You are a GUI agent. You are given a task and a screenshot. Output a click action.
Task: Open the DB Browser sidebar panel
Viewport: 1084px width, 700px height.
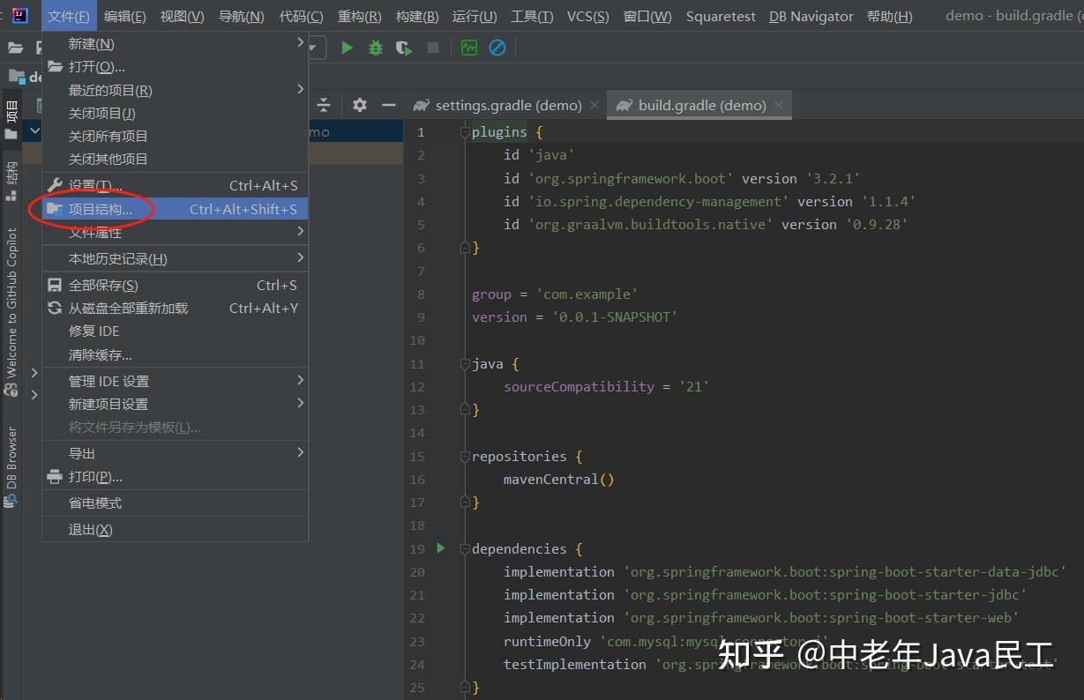tap(11, 463)
